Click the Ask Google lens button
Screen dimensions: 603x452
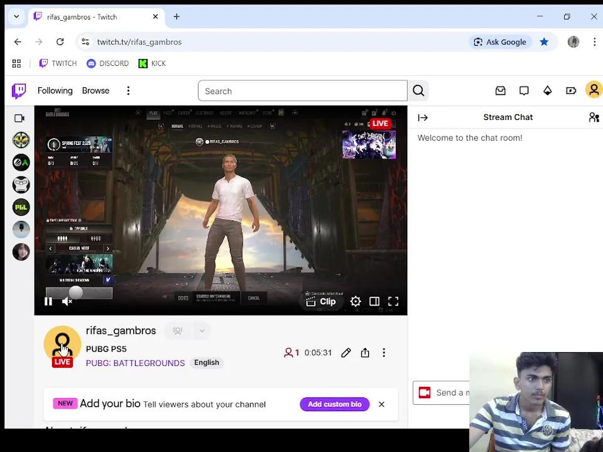pyautogui.click(x=500, y=42)
